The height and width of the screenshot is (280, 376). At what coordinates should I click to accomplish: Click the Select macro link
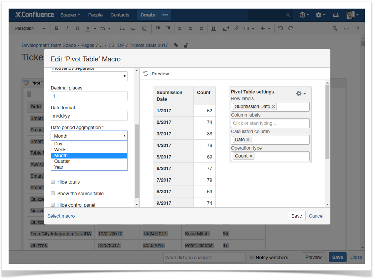point(61,216)
